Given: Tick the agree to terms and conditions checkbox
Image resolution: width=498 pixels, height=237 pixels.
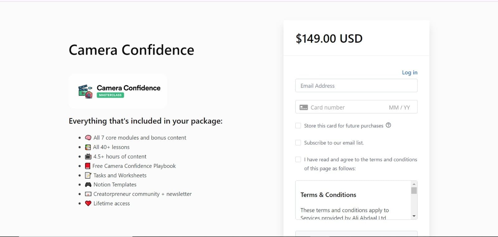Looking at the screenshot, I should (x=298, y=159).
